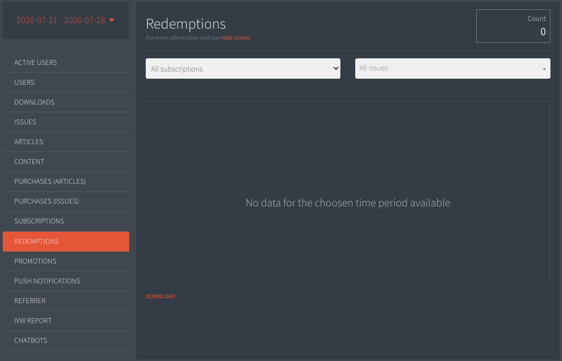
Task: View Purchases (Issues) report
Action: (x=66, y=201)
